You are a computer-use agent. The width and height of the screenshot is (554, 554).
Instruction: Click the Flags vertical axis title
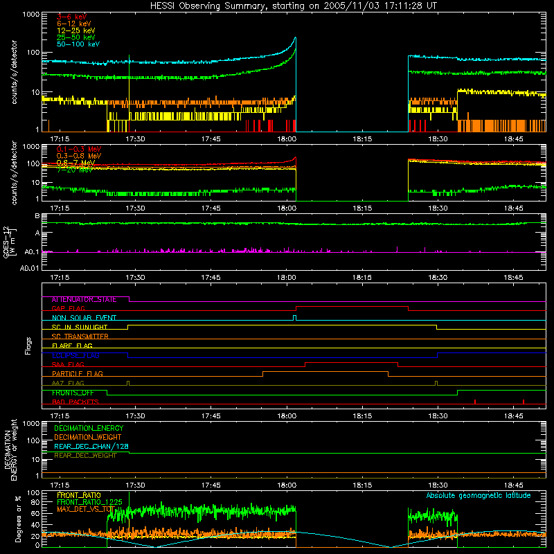(x=28, y=346)
